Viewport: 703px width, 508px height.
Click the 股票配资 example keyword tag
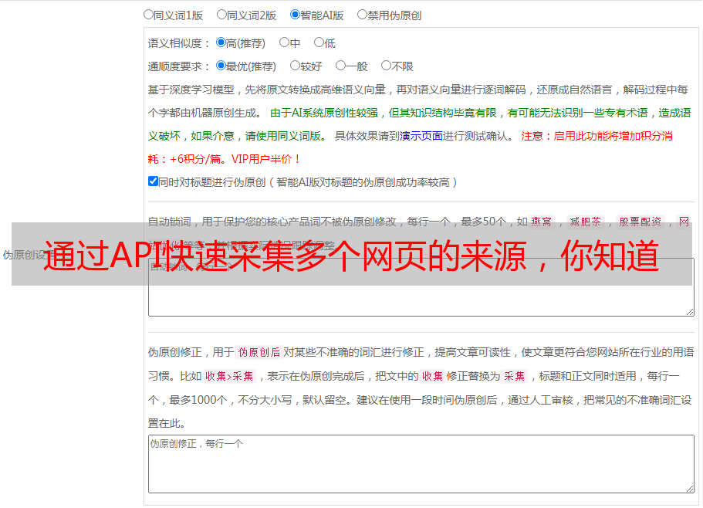click(640, 222)
